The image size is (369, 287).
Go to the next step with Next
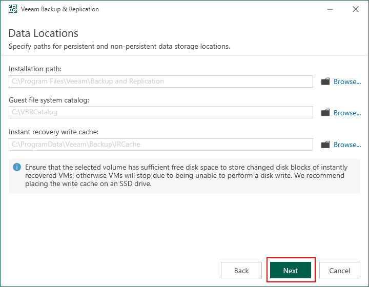(x=291, y=270)
